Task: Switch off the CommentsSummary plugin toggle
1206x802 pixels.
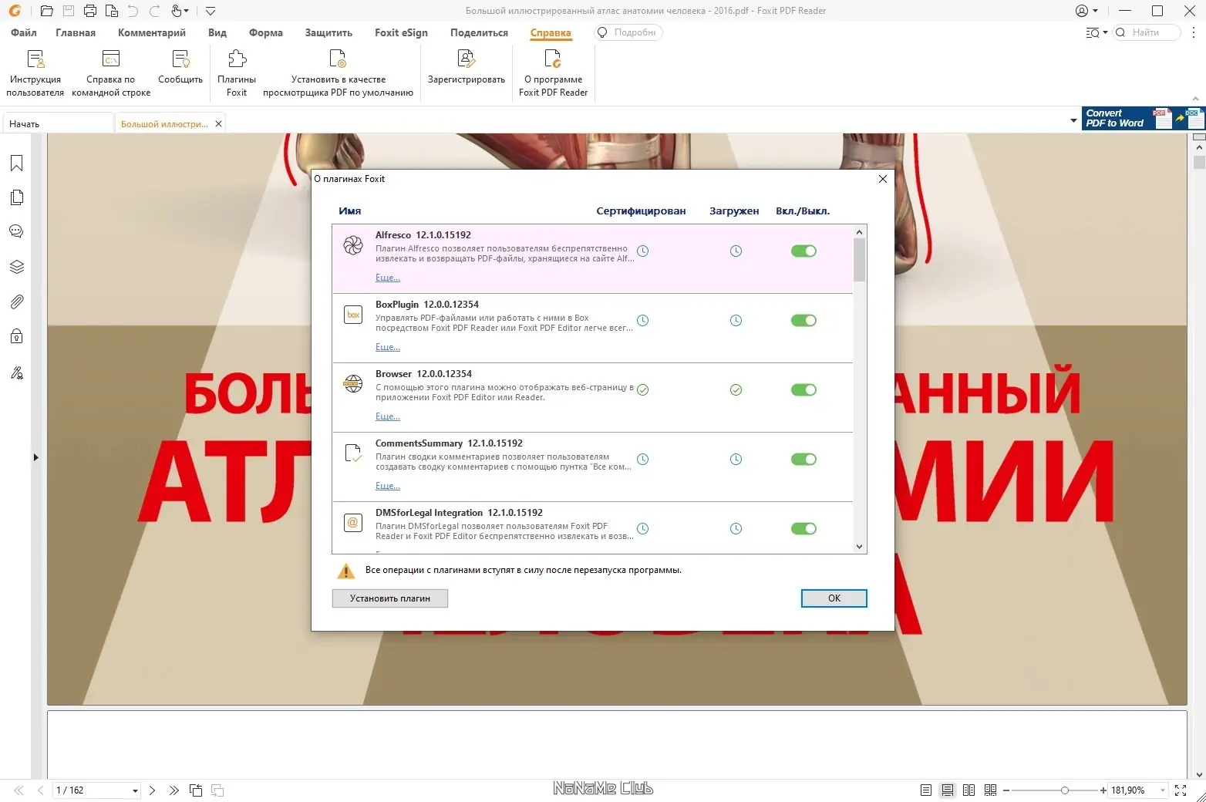Action: pyautogui.click(x=803, y=460)
